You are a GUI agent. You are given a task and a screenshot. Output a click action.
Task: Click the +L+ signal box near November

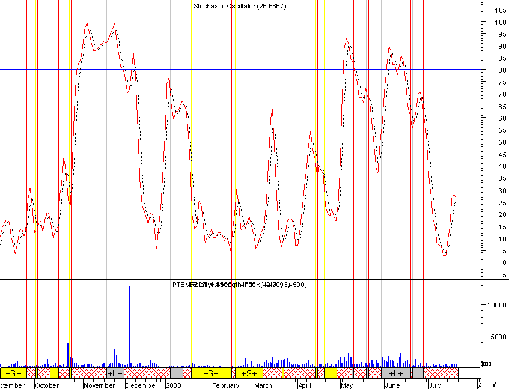115,373
